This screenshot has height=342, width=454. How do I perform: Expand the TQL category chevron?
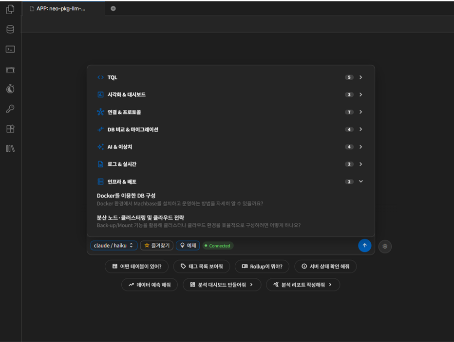(x=361, y=77)
